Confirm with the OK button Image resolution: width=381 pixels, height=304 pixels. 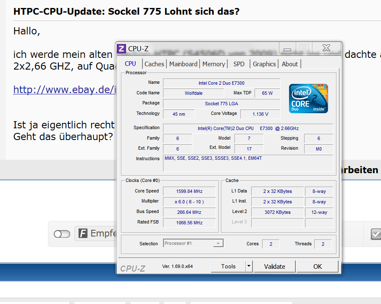tap(317, 266)
